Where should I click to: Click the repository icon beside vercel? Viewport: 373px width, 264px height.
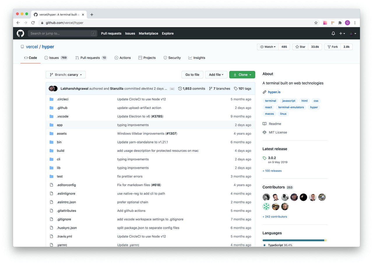[22, 47]
